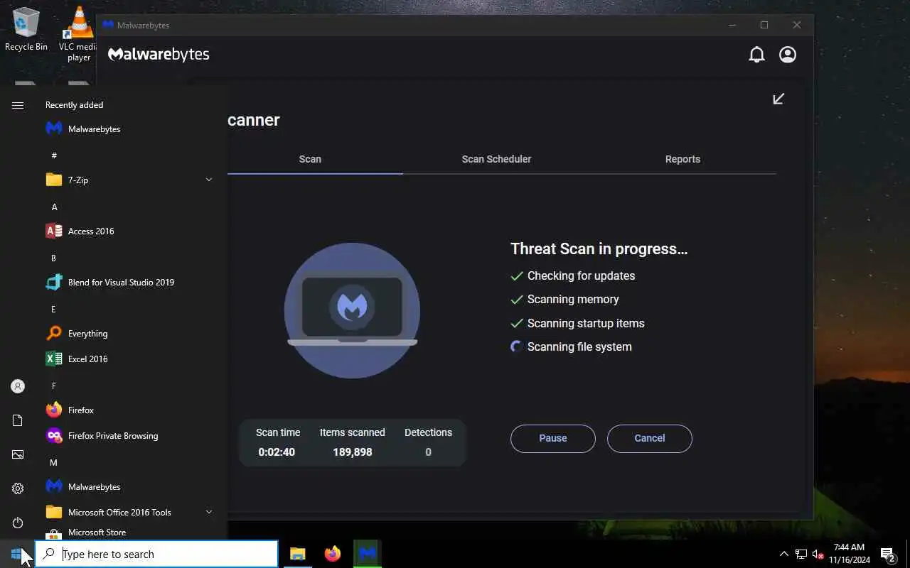Collapse the scanner view with the diagonal arrow
Viewport: 910px width, 568px height.
778,99
